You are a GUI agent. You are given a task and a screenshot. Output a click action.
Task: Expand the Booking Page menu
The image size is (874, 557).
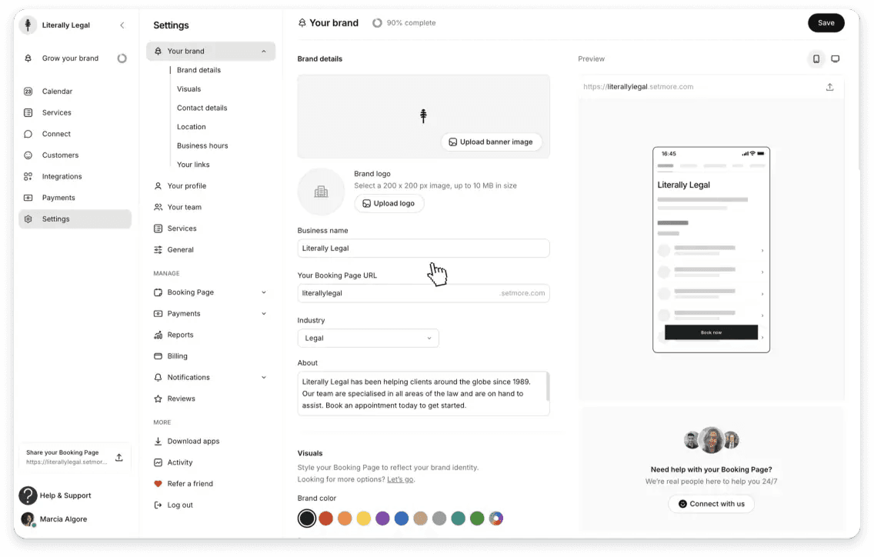(x=264, y=292)
